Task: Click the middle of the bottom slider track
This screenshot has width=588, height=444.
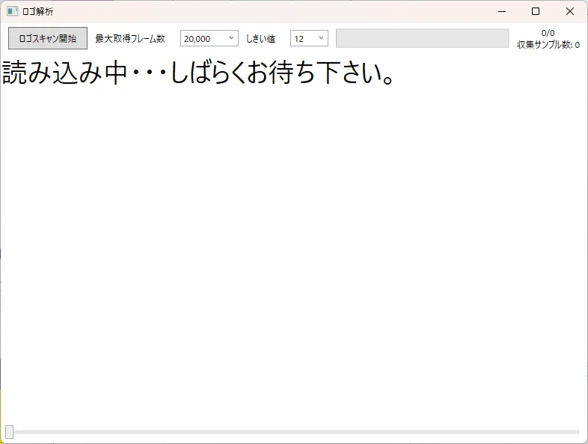Action: pos(294,432)
